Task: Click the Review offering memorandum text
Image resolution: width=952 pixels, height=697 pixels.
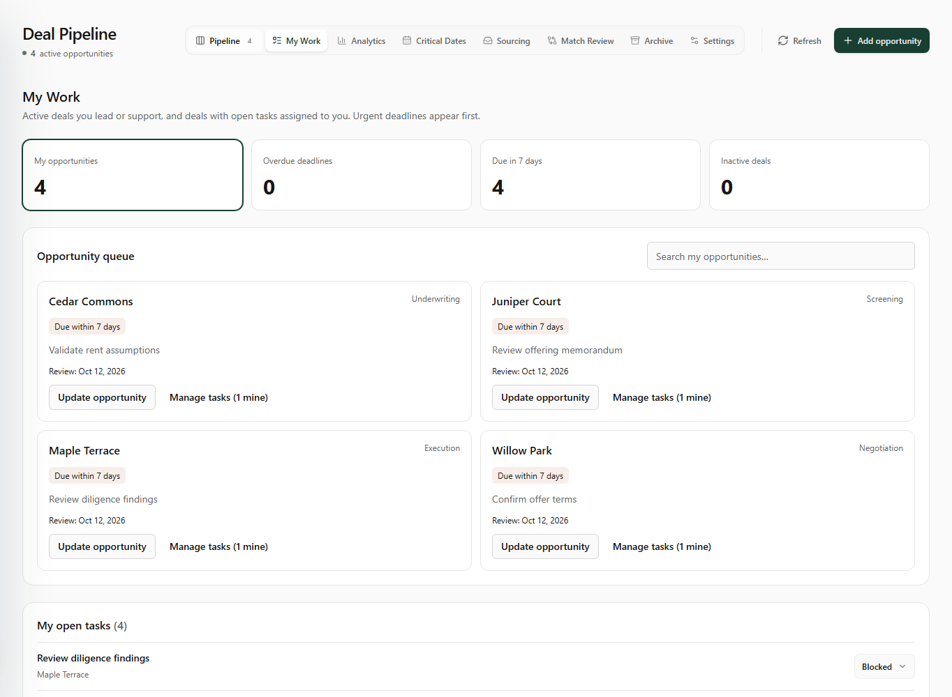Action: (557, 350)
